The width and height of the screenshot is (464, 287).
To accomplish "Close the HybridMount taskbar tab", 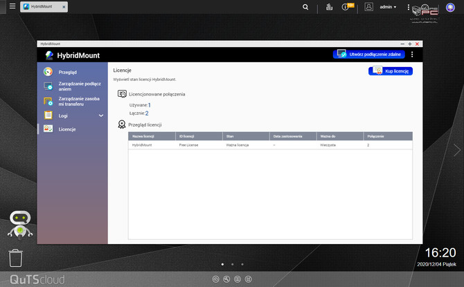I will tap(64, 7).
